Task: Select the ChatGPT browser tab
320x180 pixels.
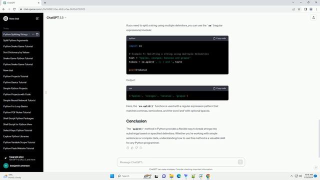Action: [21, 3]
